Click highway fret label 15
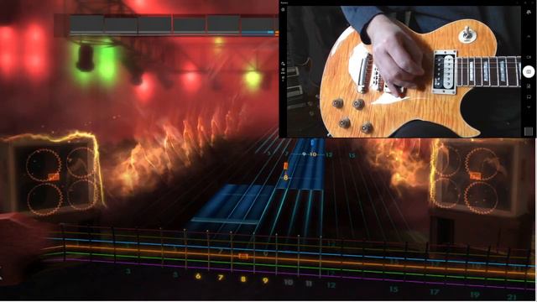The image size is (537, 302). point(352,155)
